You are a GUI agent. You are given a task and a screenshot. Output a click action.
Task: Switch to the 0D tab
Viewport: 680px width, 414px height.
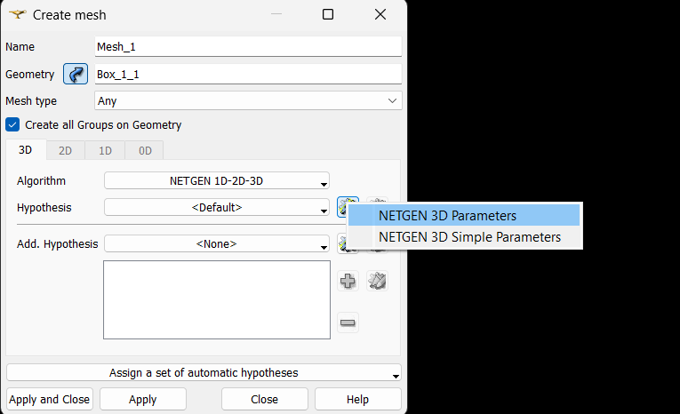tap(145, 150)
